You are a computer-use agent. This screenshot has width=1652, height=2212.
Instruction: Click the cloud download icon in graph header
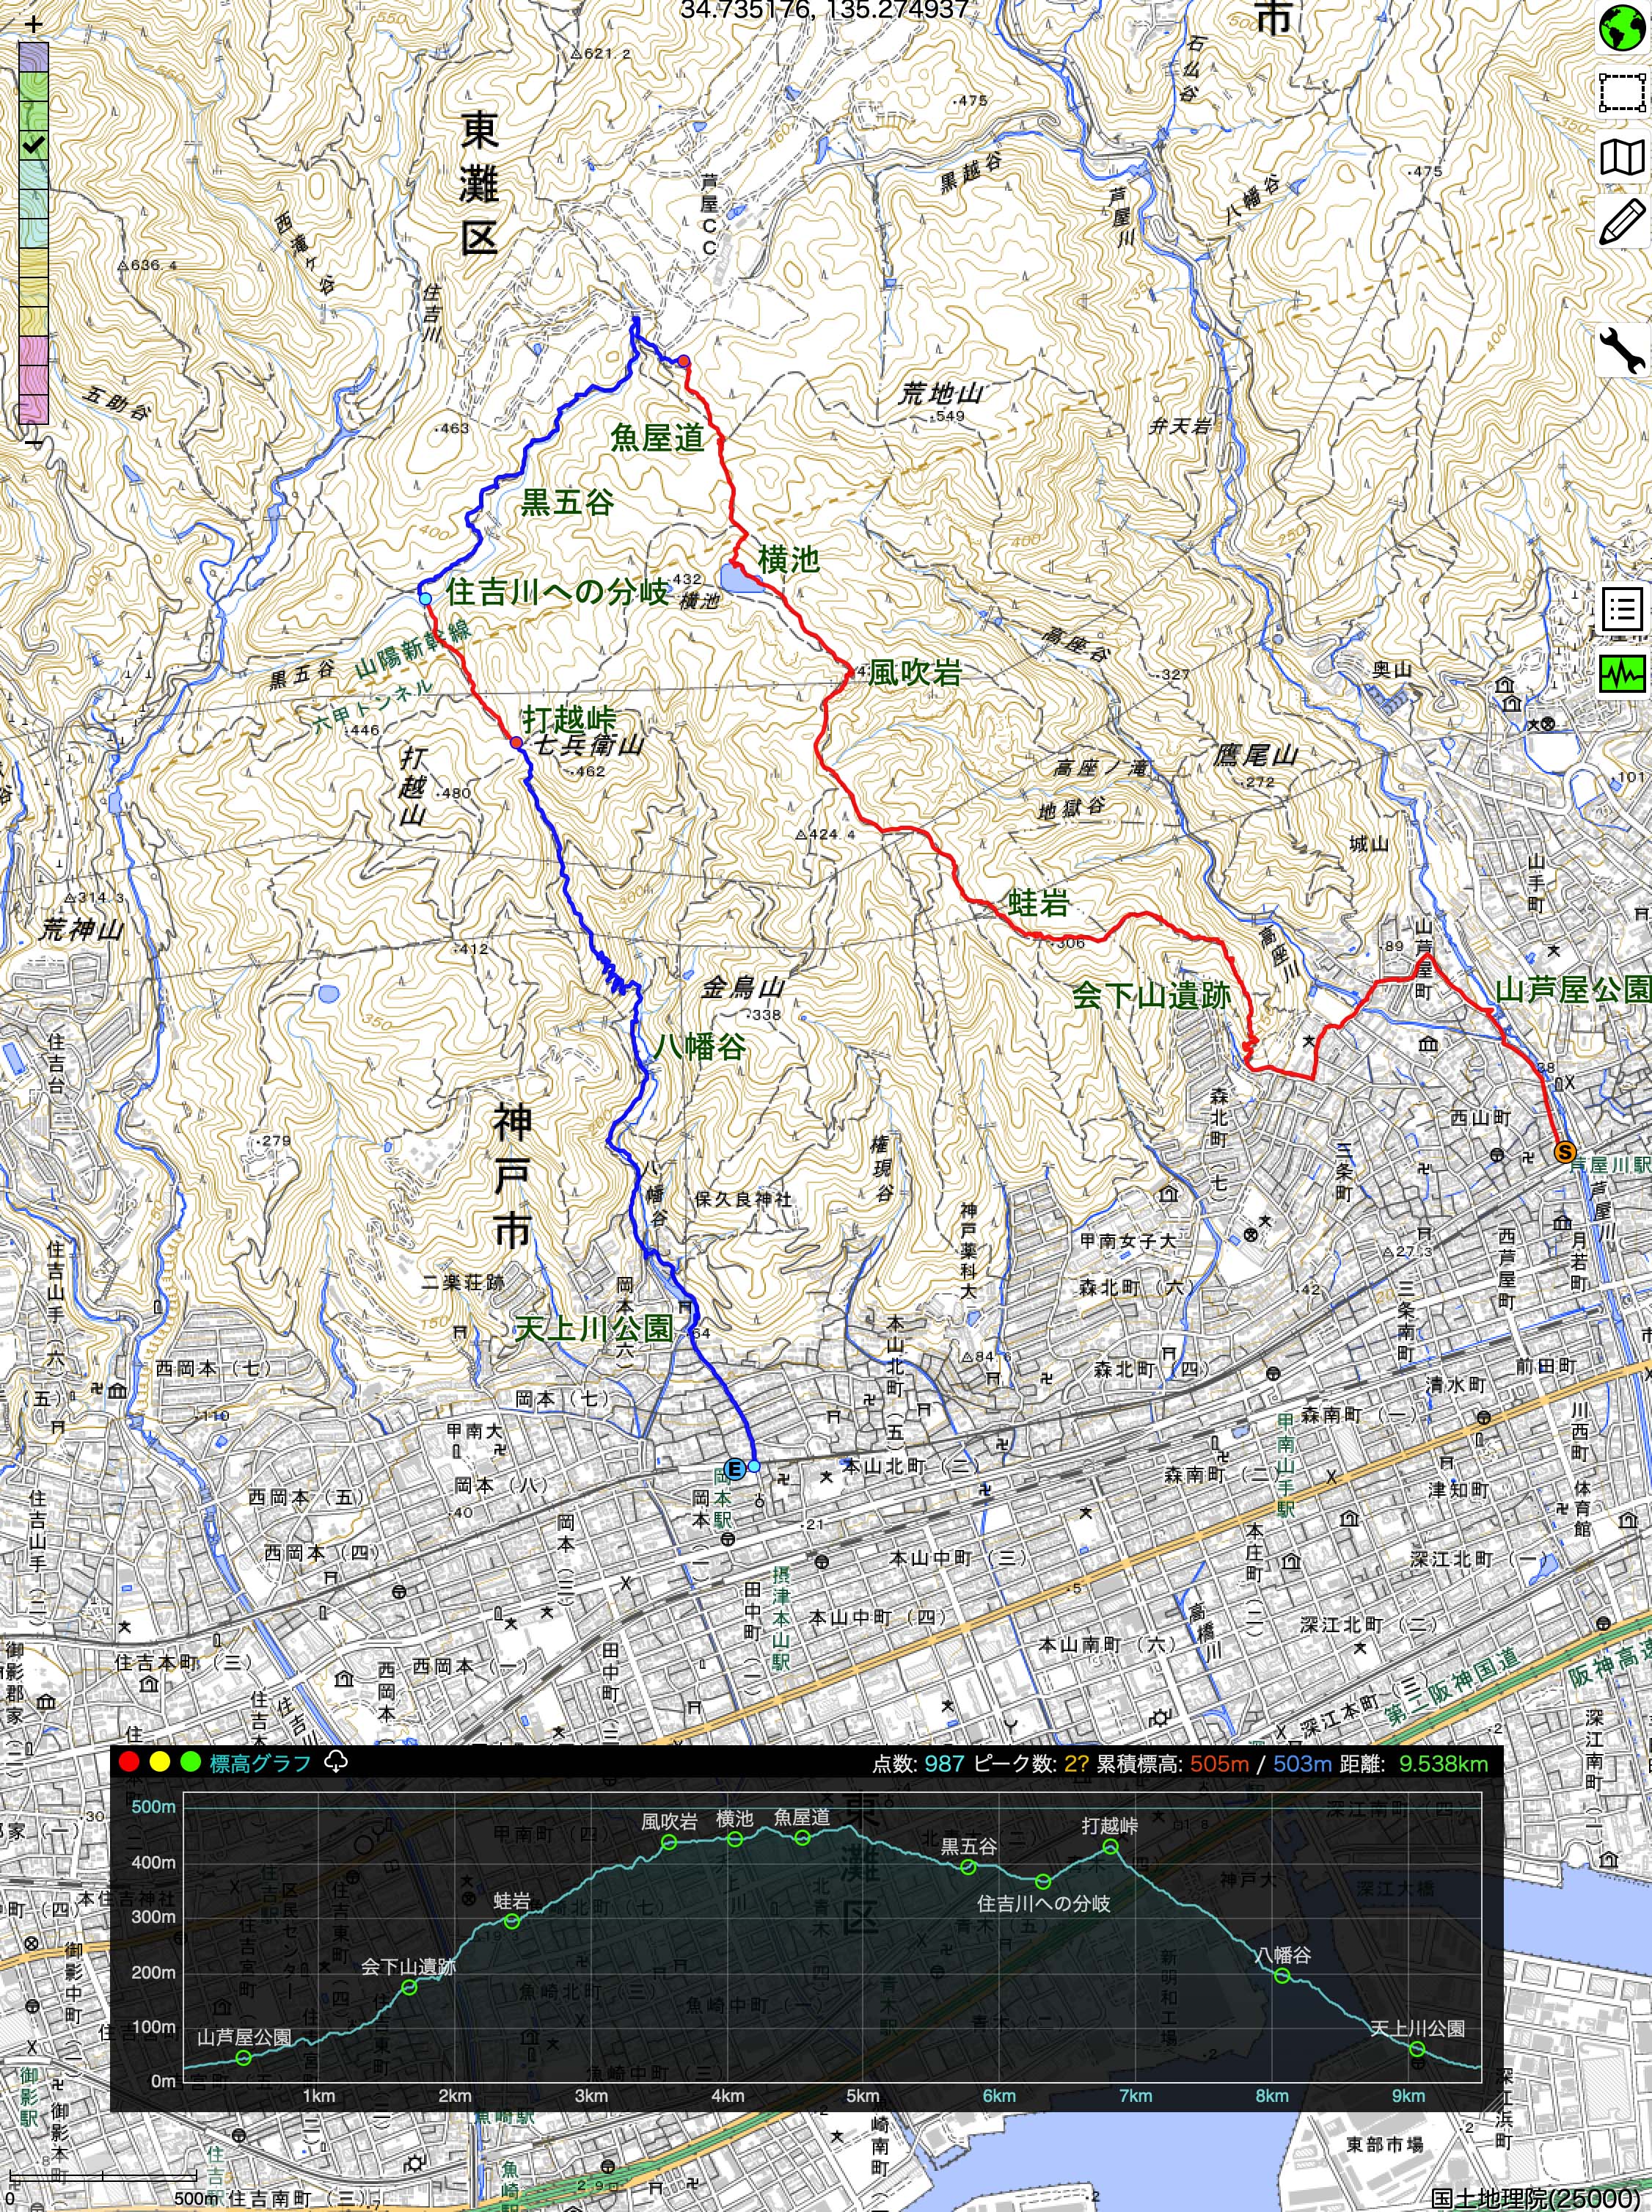[337, 1762]
